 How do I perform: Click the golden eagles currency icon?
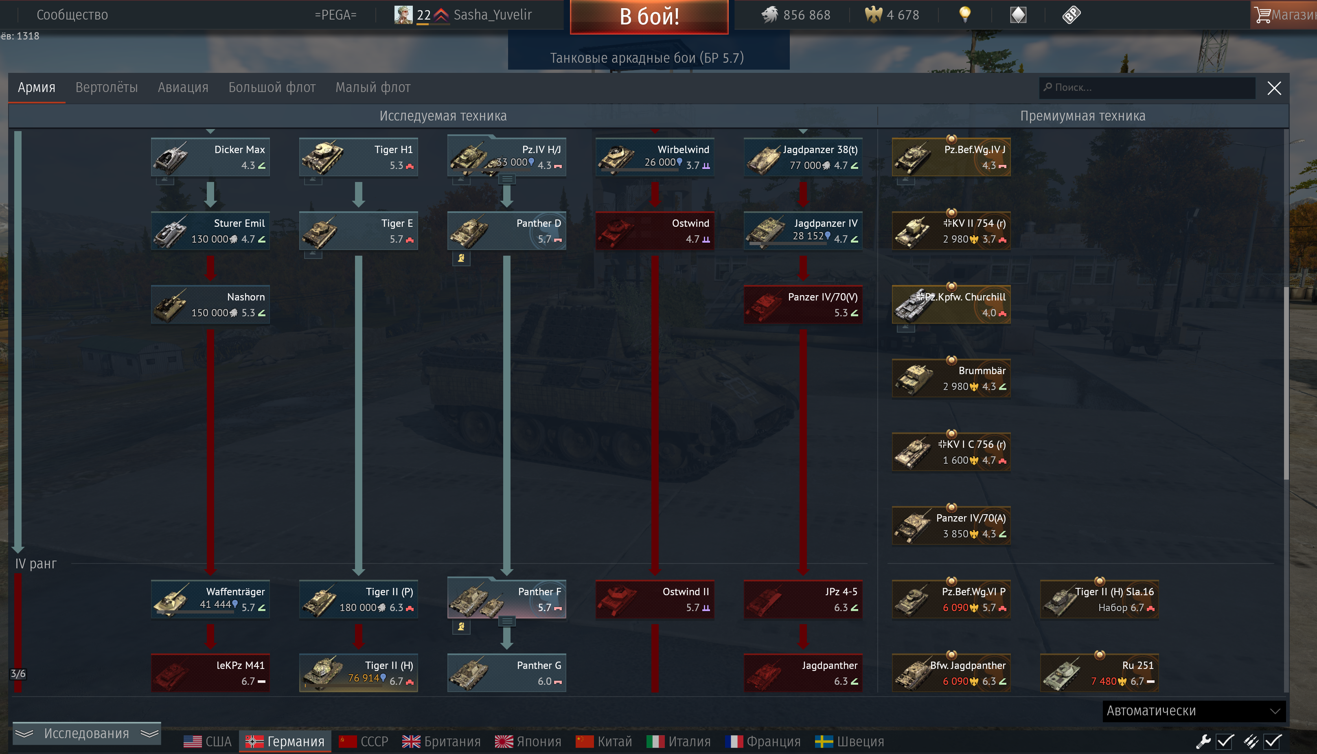873,15
